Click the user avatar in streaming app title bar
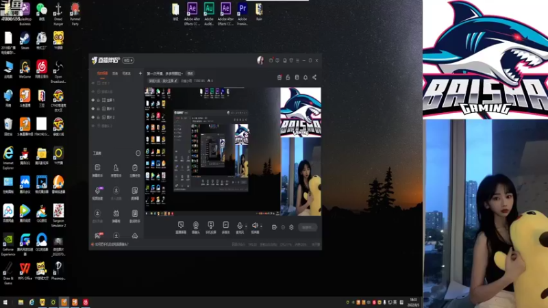Viewport: 548px width, 308px height. point(260,60)
